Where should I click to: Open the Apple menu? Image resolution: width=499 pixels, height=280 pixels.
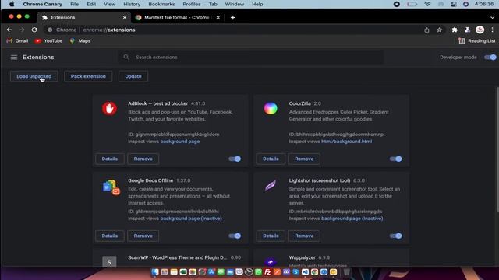12,4
